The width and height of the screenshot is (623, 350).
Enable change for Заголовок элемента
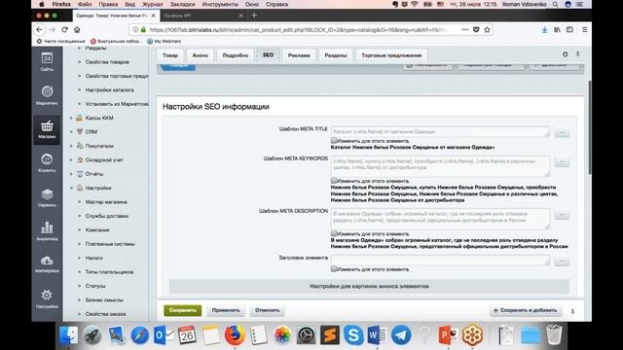pyautogui.click(x=334, y=268)
